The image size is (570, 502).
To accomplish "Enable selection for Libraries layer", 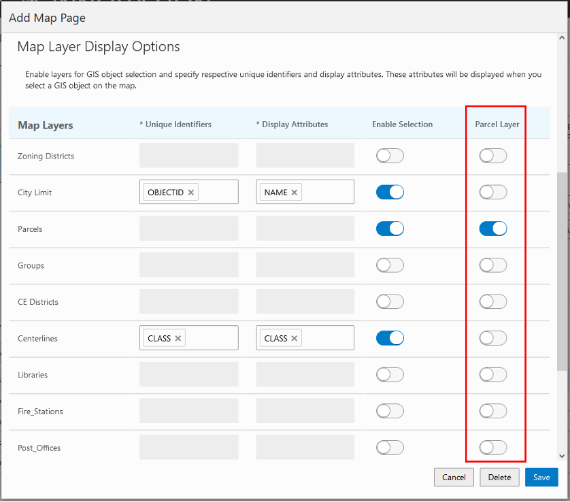I will [x=390, y=374].
